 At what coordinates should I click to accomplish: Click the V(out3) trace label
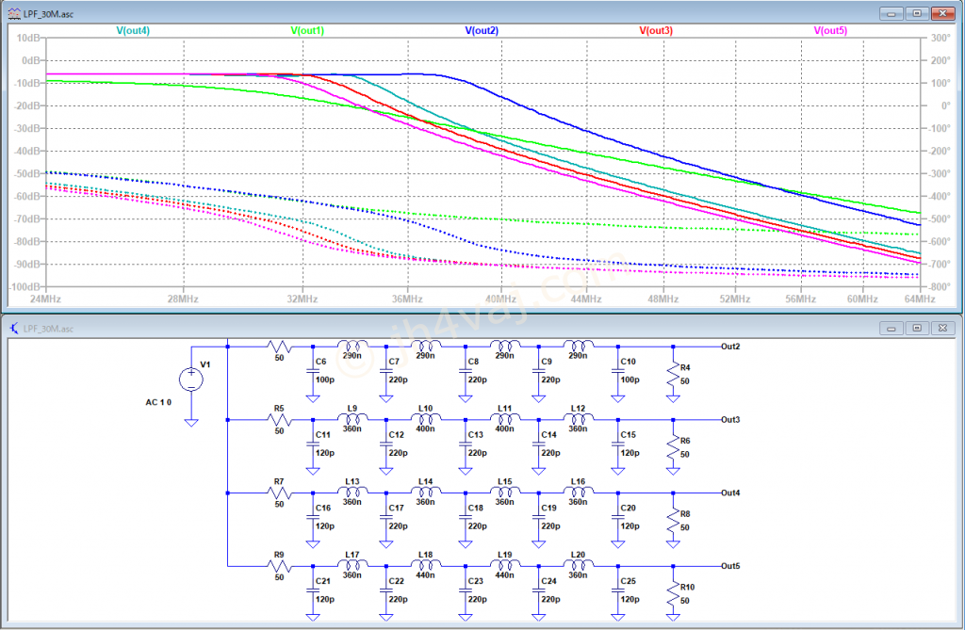pyautogui.click(x=656, y=30)
